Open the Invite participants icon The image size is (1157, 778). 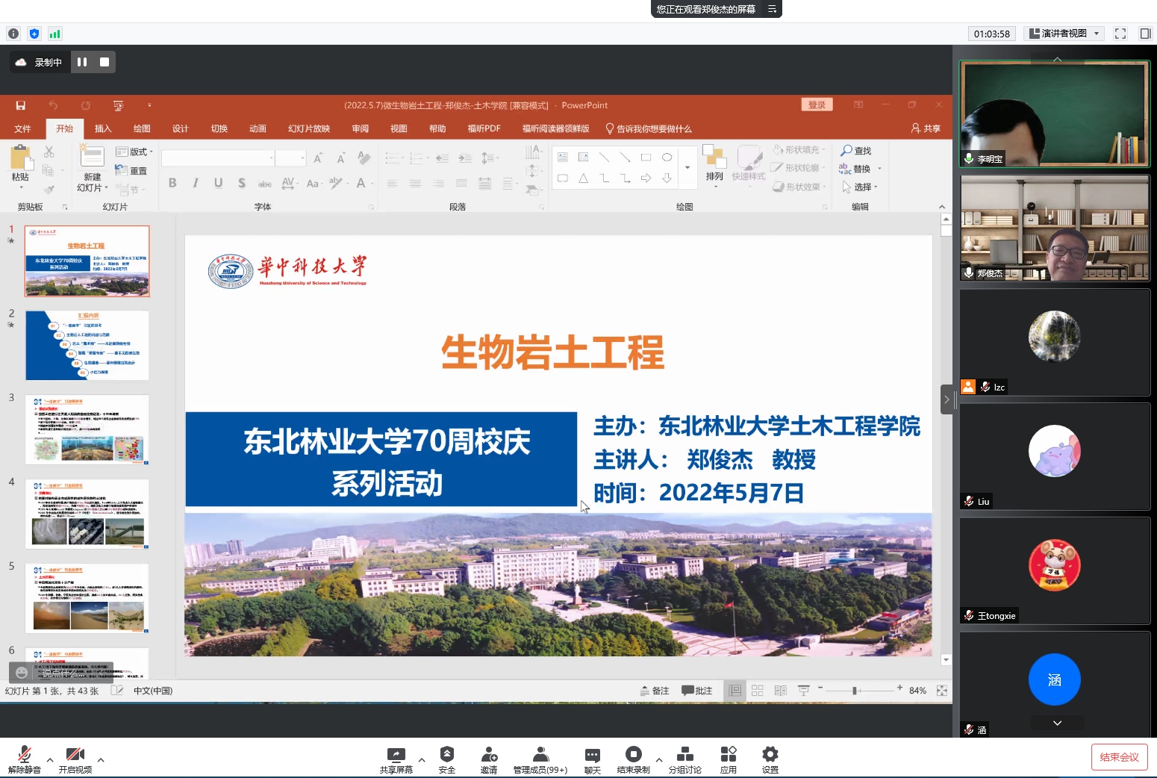tap(489, 755)
